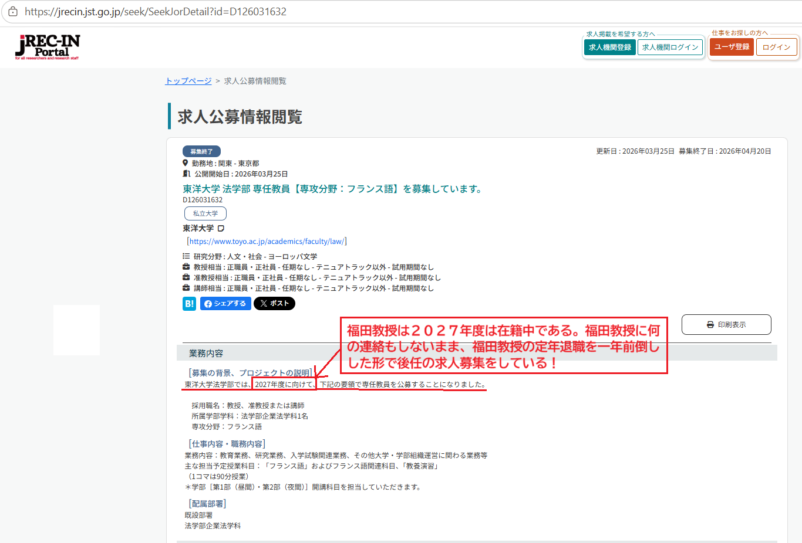Screen dimensions: 802x543
Task: Click the Hatena Bookmark B! share icon
Action: click(189, 304)
